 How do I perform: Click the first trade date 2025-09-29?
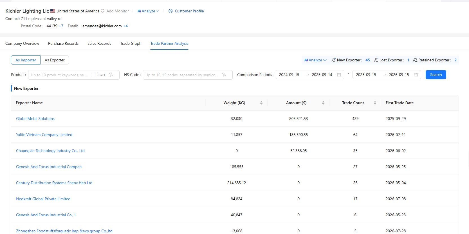click(x=396, y=119)
